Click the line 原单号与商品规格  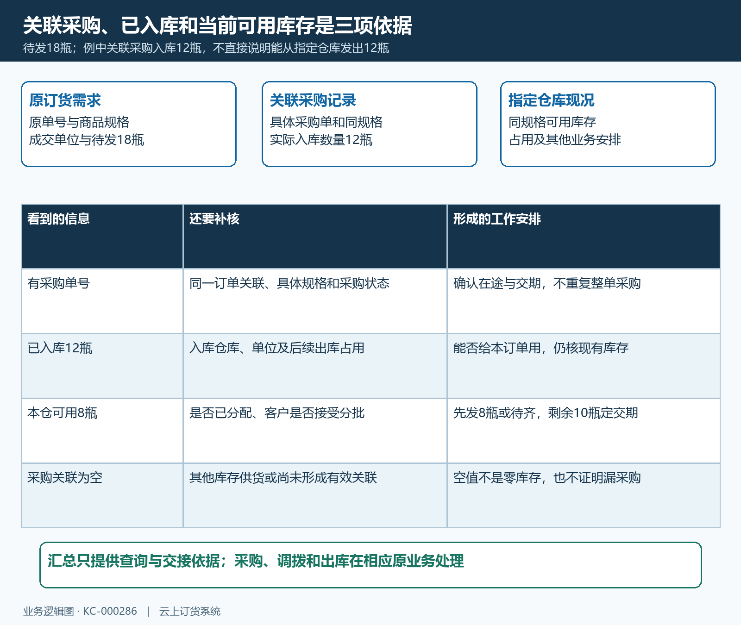[x=79, y=122]
